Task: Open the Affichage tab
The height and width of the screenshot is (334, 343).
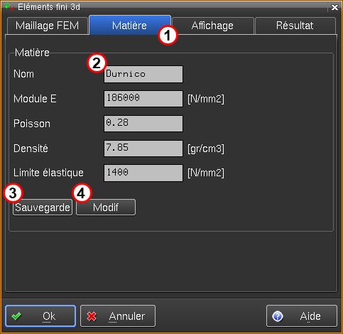Action: pos(212,26)
